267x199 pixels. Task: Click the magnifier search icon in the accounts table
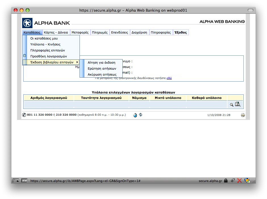pos(231,105)
